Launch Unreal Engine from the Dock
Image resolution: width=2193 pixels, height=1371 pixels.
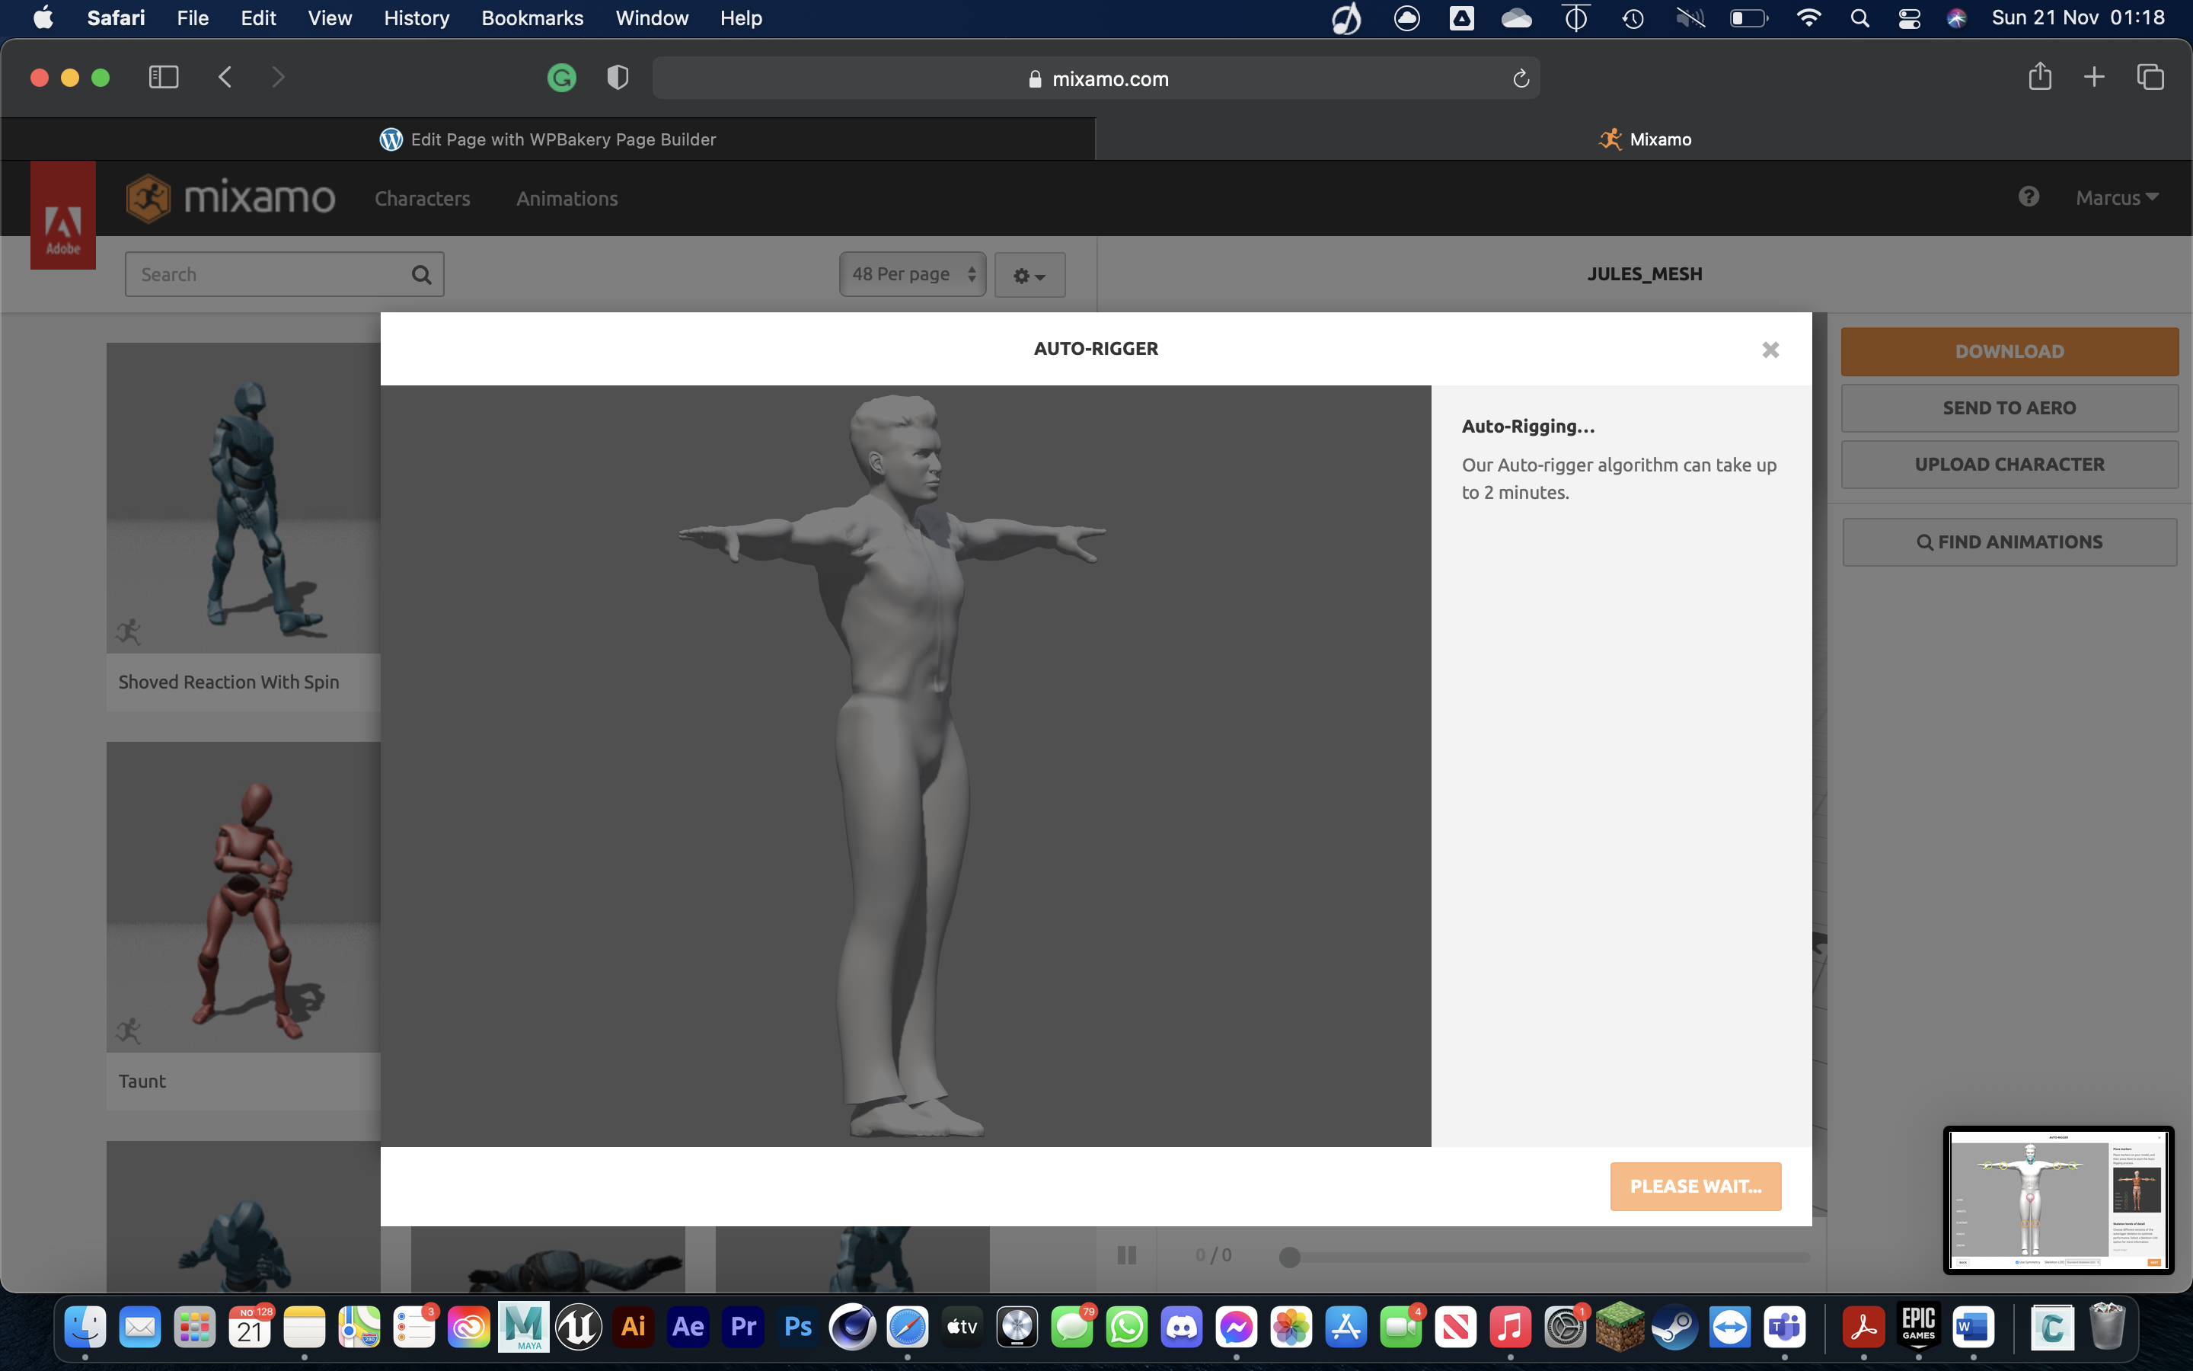point(578,1328)
